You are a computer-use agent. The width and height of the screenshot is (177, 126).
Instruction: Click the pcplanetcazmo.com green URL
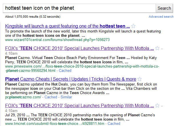(23, 97)
